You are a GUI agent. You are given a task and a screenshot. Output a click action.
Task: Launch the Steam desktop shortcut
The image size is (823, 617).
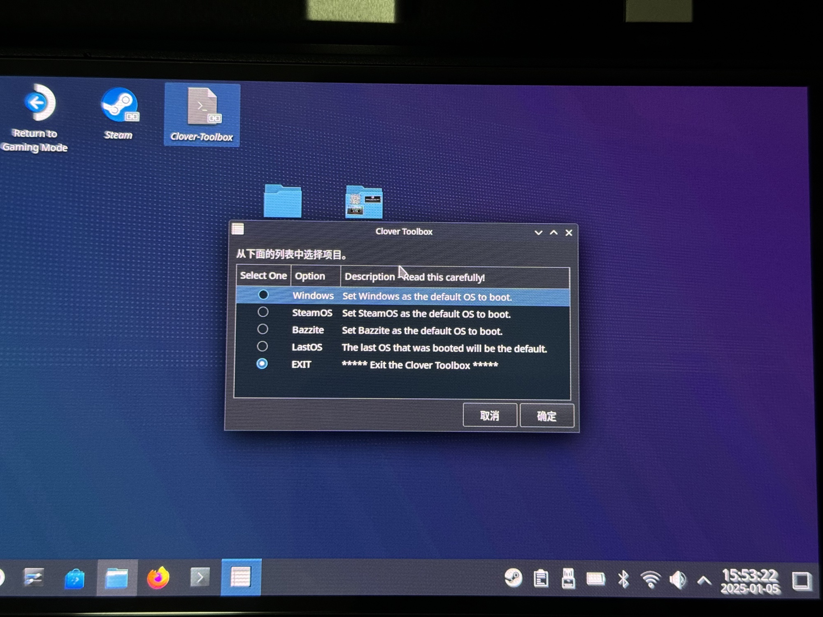tap(119, 114)
